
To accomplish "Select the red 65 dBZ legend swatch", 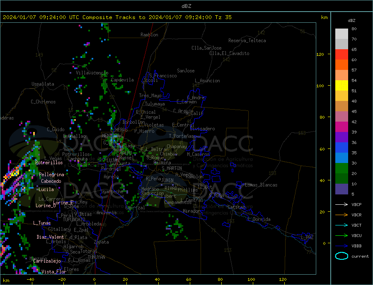I will 342,54.
